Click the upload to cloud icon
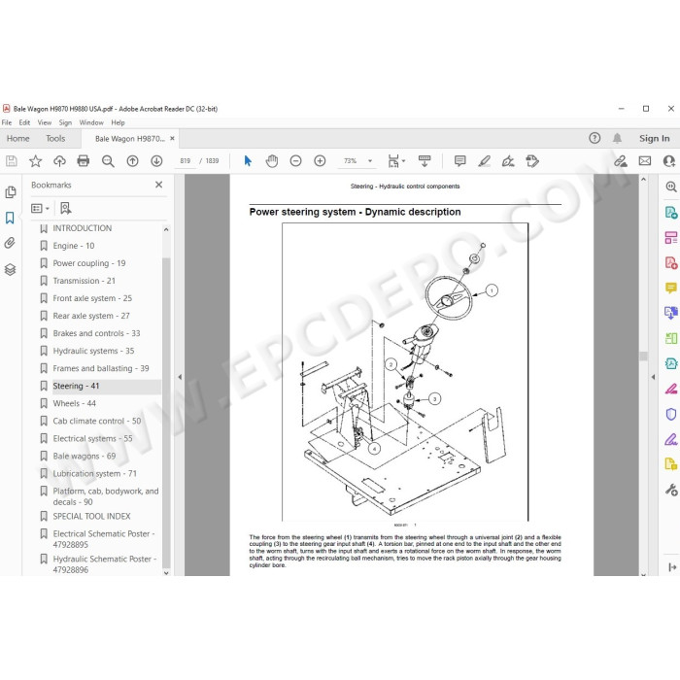Image resolution: width=680 pixels, height=680 pixels. pos(59,161)
